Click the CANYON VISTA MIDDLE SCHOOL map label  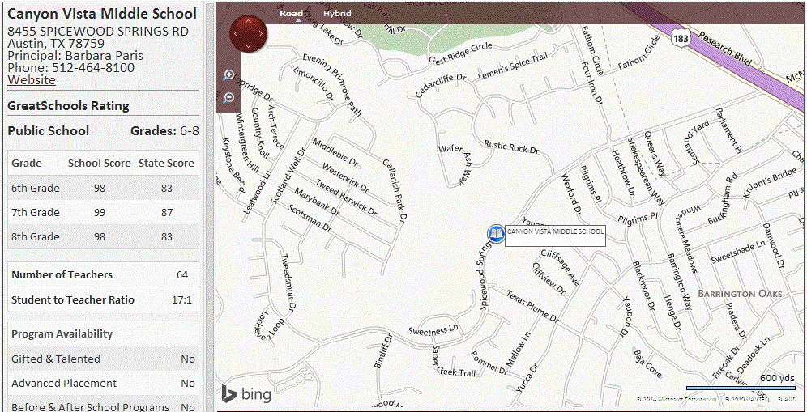[x=555, y=236]
